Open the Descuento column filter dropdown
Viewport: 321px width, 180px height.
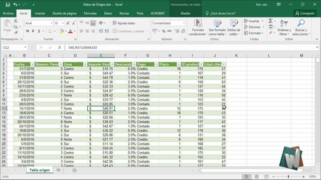coord(134,64)
